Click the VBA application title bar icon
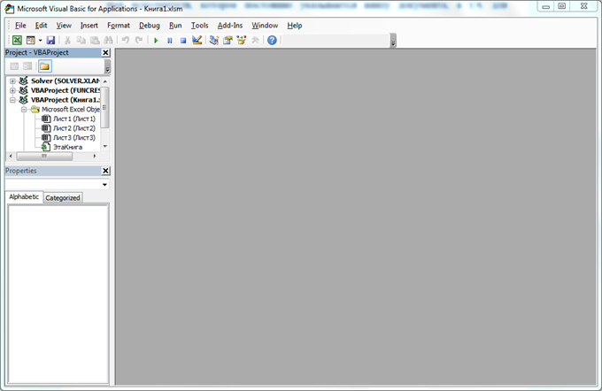This screenshot has height=391, width=602. 9,9
